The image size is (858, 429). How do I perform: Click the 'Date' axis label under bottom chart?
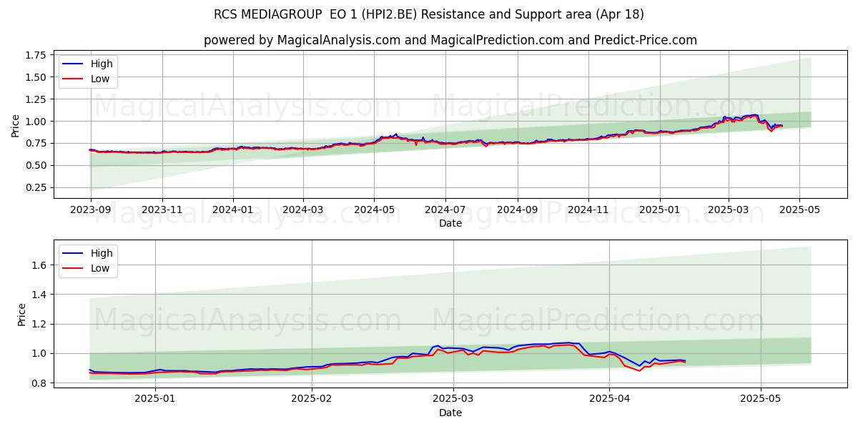point(450,413)
